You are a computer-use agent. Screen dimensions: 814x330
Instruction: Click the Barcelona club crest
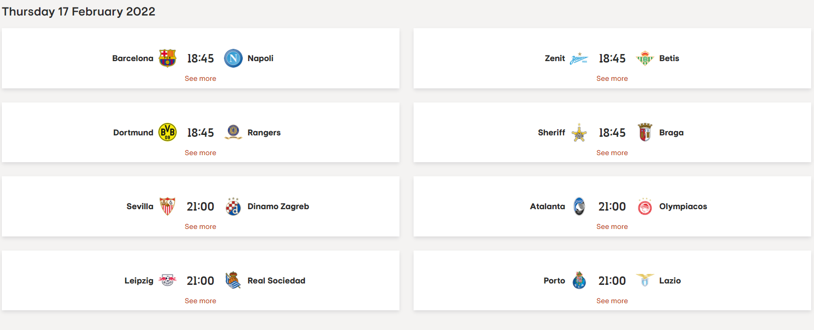168,58
